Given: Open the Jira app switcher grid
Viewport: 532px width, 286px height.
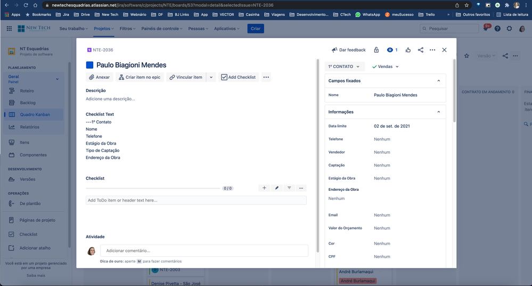Looking at the screenshot, I should point(9,29).
